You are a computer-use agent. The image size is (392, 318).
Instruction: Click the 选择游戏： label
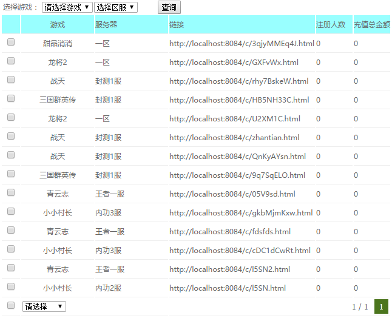[x=20, y=7]
